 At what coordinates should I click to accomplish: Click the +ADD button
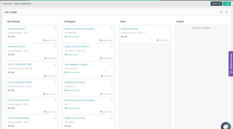(227, 4)
